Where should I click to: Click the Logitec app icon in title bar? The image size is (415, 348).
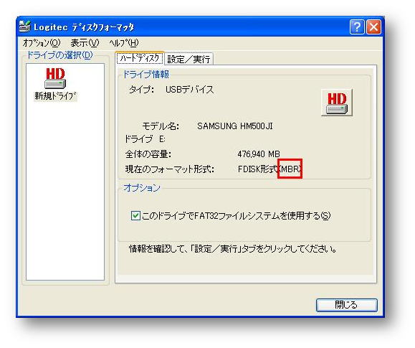point(25,27)
